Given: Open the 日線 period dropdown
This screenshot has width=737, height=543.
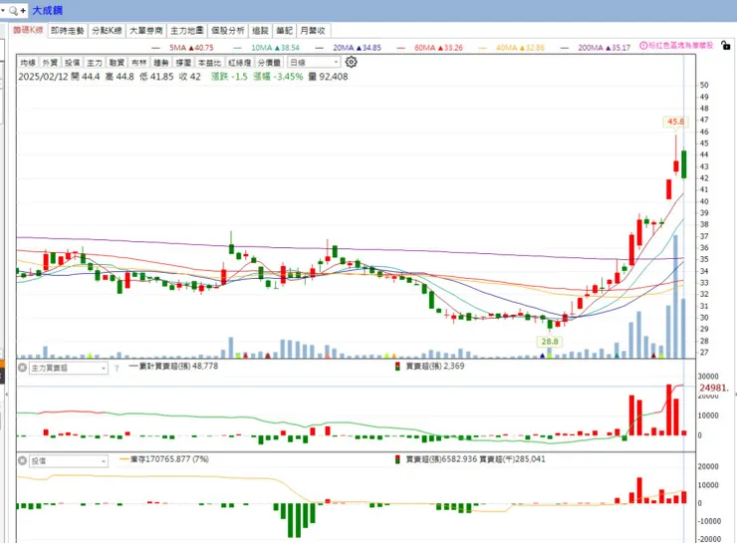Looking at the screenshot, I should tap(314, 62).
